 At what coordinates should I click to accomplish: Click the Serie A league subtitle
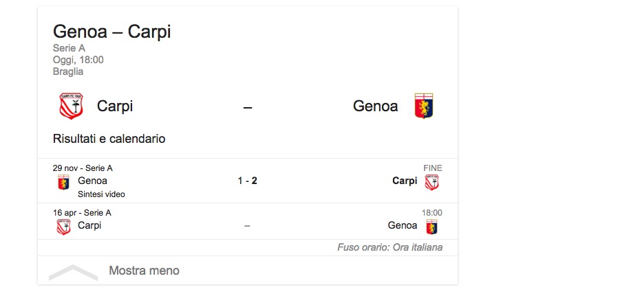[69, 48]
